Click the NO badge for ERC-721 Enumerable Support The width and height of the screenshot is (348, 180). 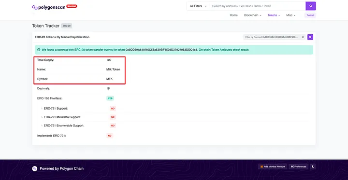tap(113, 125)
